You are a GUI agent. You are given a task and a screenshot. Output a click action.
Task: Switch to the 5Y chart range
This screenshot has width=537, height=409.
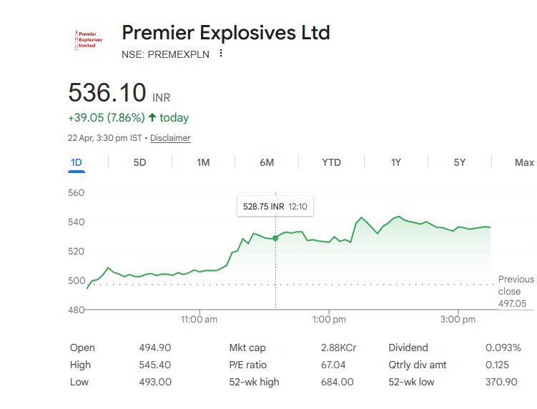(459, 162)
